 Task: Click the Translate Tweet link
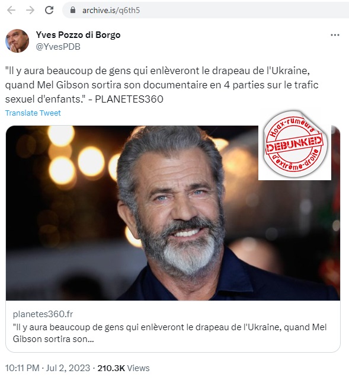click(x=33, y=113)
